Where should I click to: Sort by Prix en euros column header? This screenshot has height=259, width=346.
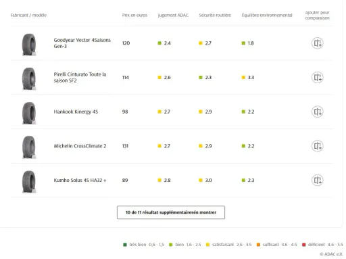[134, 15]
